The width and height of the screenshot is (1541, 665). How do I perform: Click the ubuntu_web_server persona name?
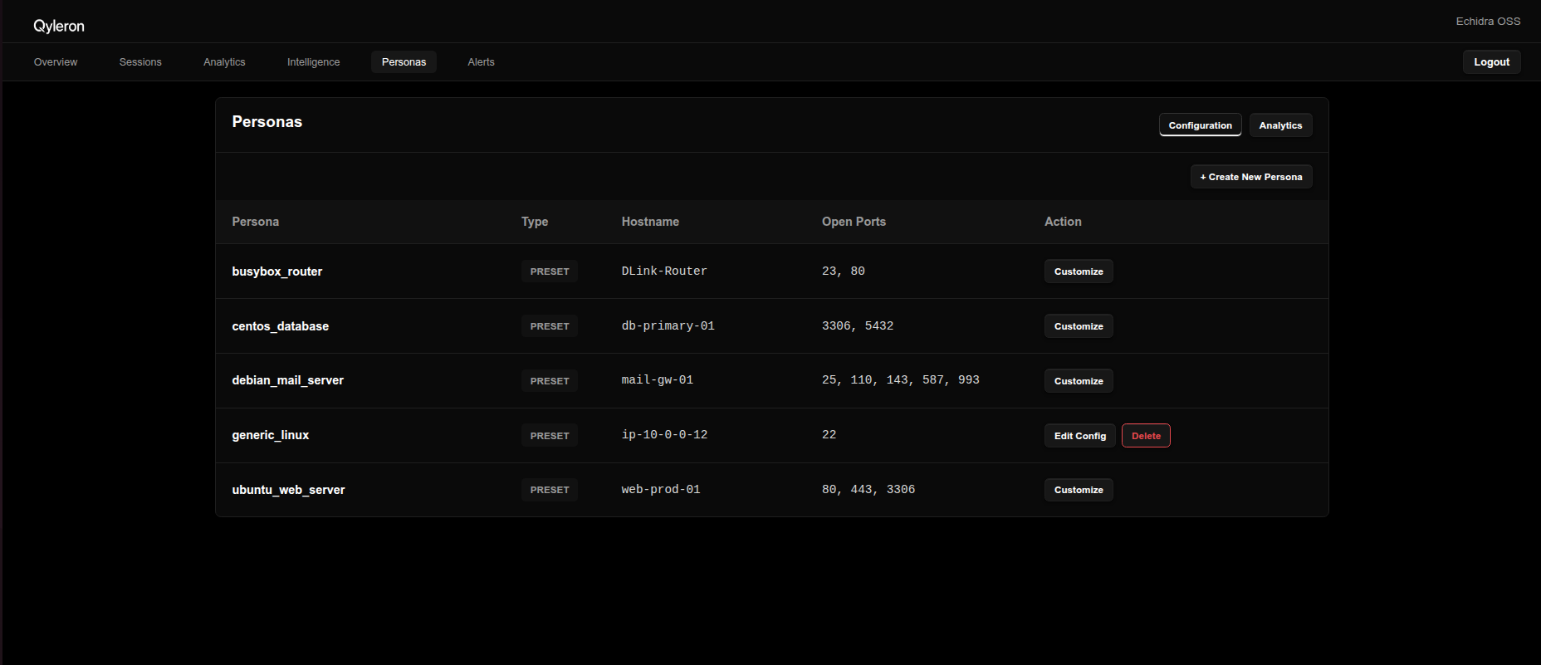(x=288, y=490)
